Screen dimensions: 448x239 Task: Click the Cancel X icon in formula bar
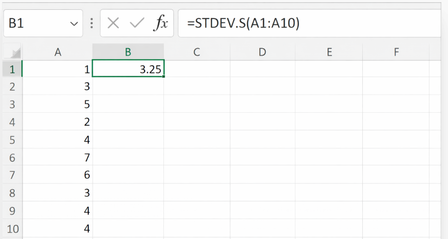point(113,23)
